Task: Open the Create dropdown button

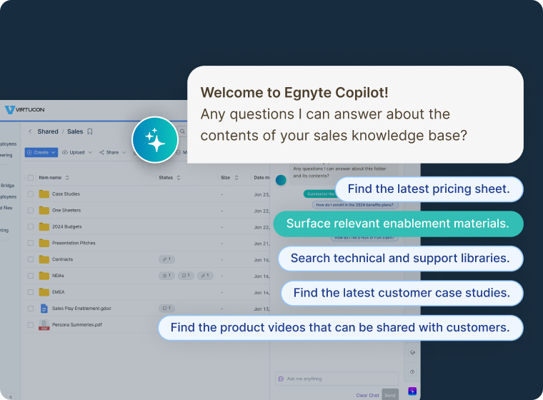Action: click(x=41, y=152)
